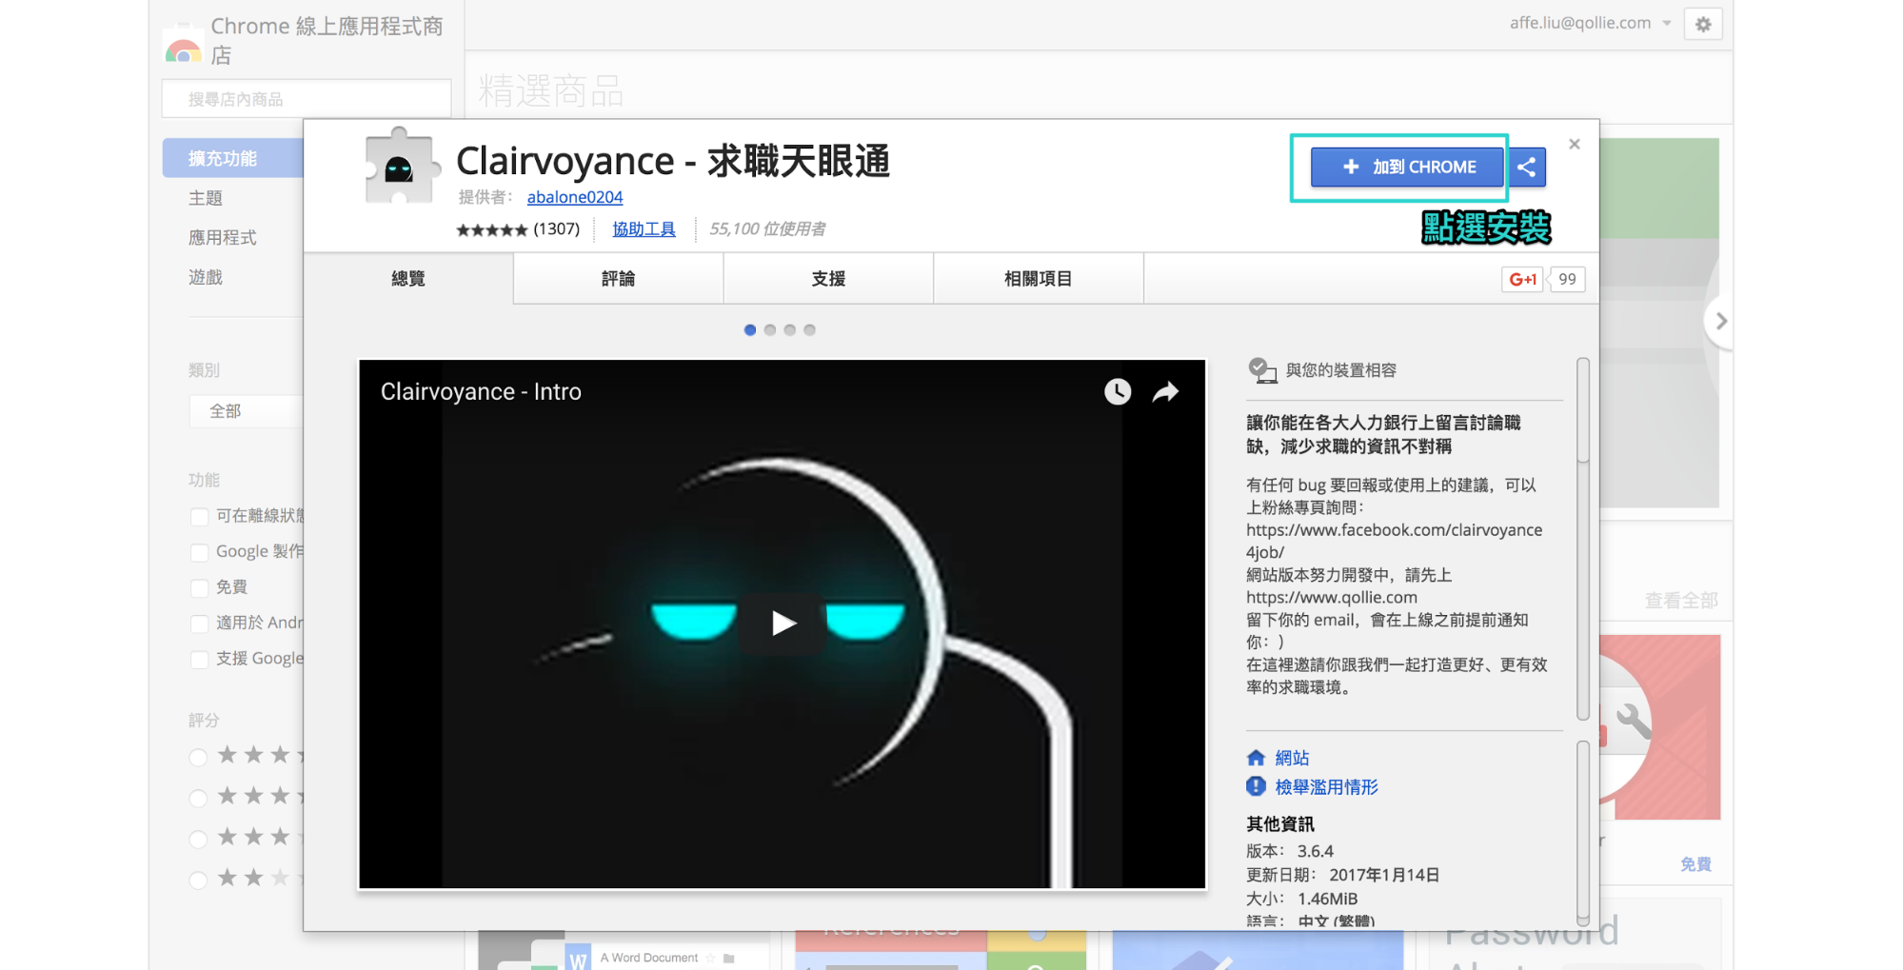1903x970 pixels.
Task: Select the bottom star rating radio button
Action: 198,881
